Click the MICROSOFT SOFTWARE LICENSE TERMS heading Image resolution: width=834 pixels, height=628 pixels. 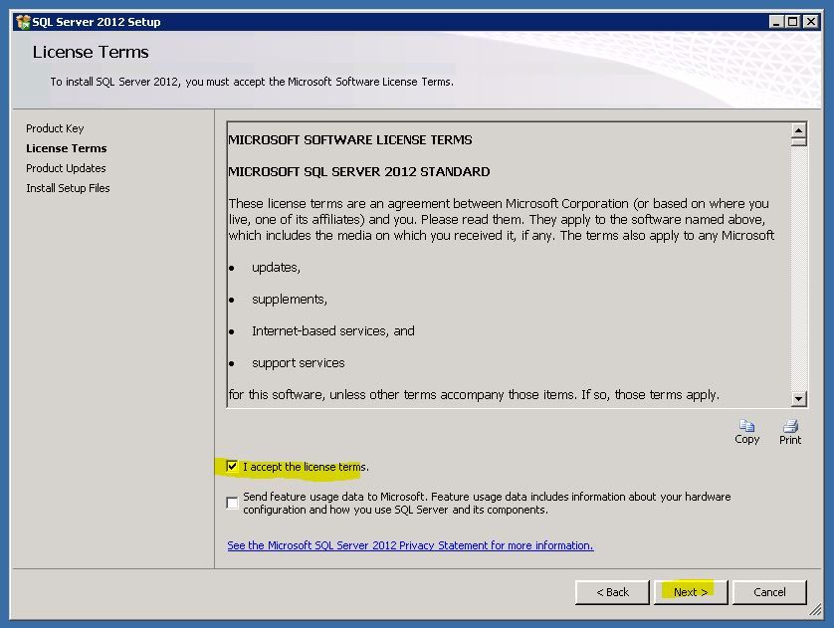point(350,140)
